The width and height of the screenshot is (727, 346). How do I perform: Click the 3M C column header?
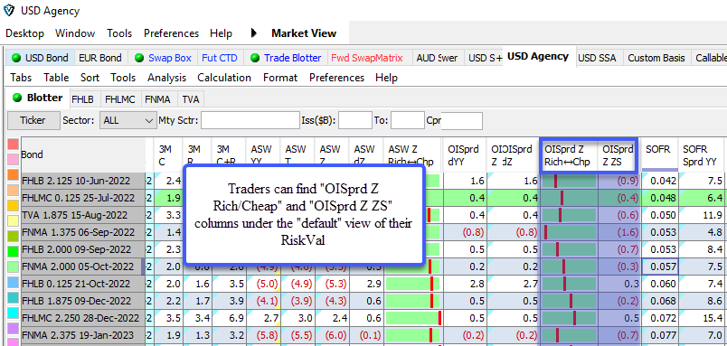coord(168,154)
